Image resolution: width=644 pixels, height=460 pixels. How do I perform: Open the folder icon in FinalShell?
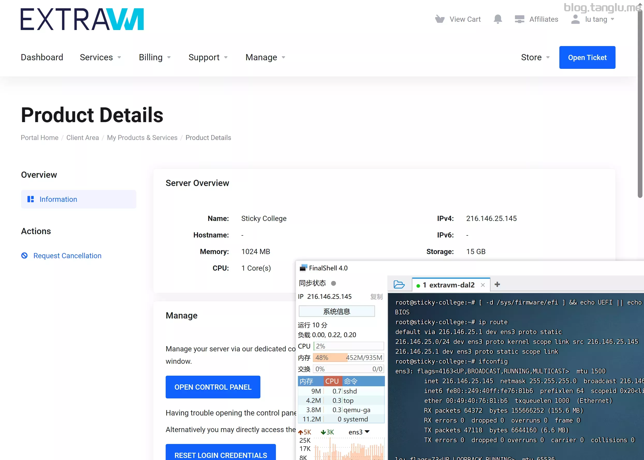(x=399, y=284)
